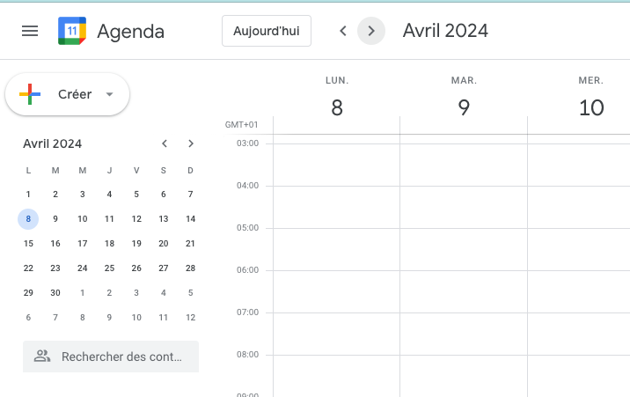Select April 26 in mini calendar

click(x=136, y=268)
